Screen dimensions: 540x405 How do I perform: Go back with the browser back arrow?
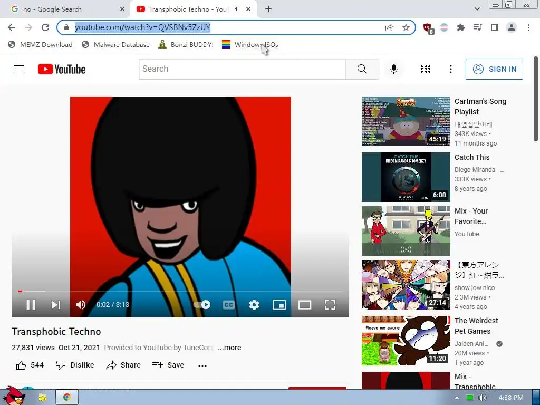pyautogui.click(x=12, y=27)
